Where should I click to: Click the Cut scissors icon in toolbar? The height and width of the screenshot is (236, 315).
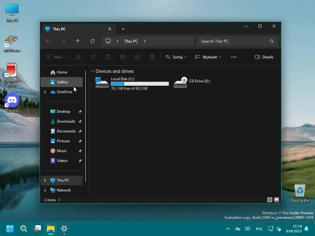78,57
